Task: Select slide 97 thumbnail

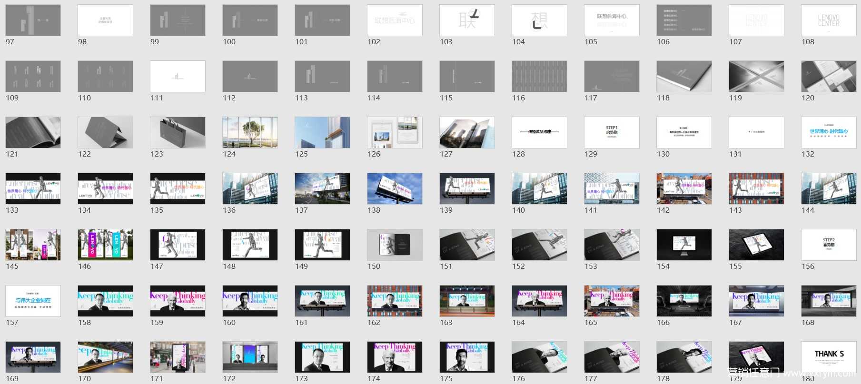Action: click(33, 20)
